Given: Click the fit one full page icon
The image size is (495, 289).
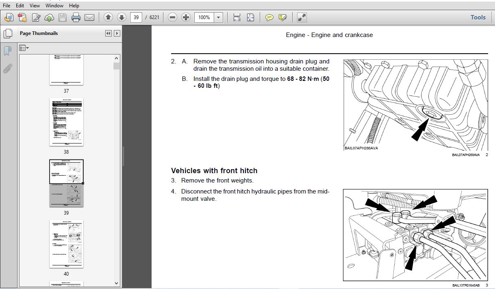Looking at the screenshot, I should point(250,17).
